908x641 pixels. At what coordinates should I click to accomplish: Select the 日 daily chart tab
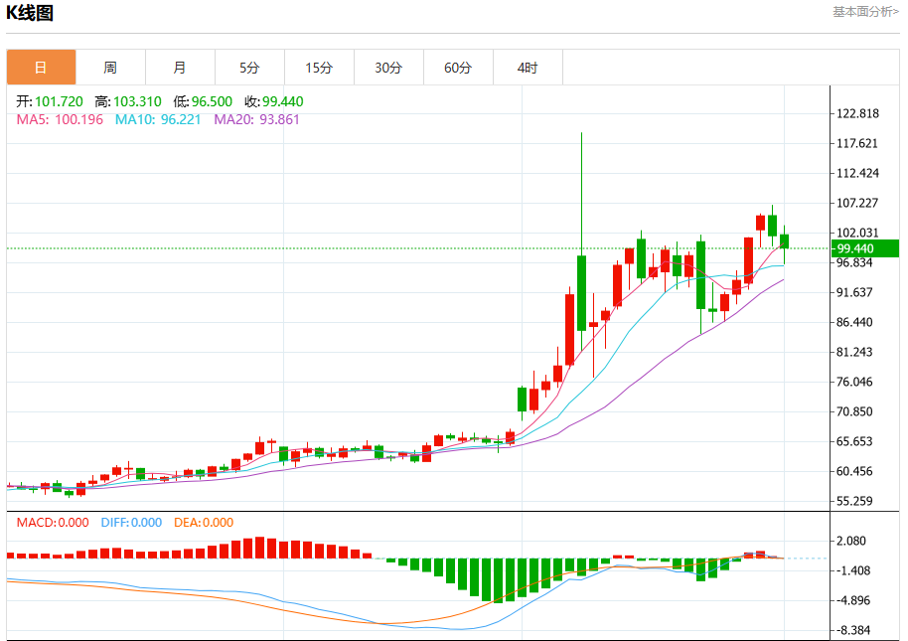pos(41,68)
